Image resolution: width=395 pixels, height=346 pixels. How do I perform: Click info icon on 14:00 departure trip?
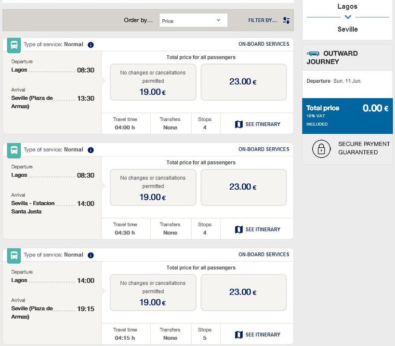pos(91,255)
